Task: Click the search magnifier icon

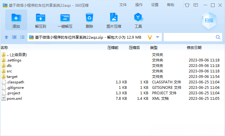Action: click(218, 37)
